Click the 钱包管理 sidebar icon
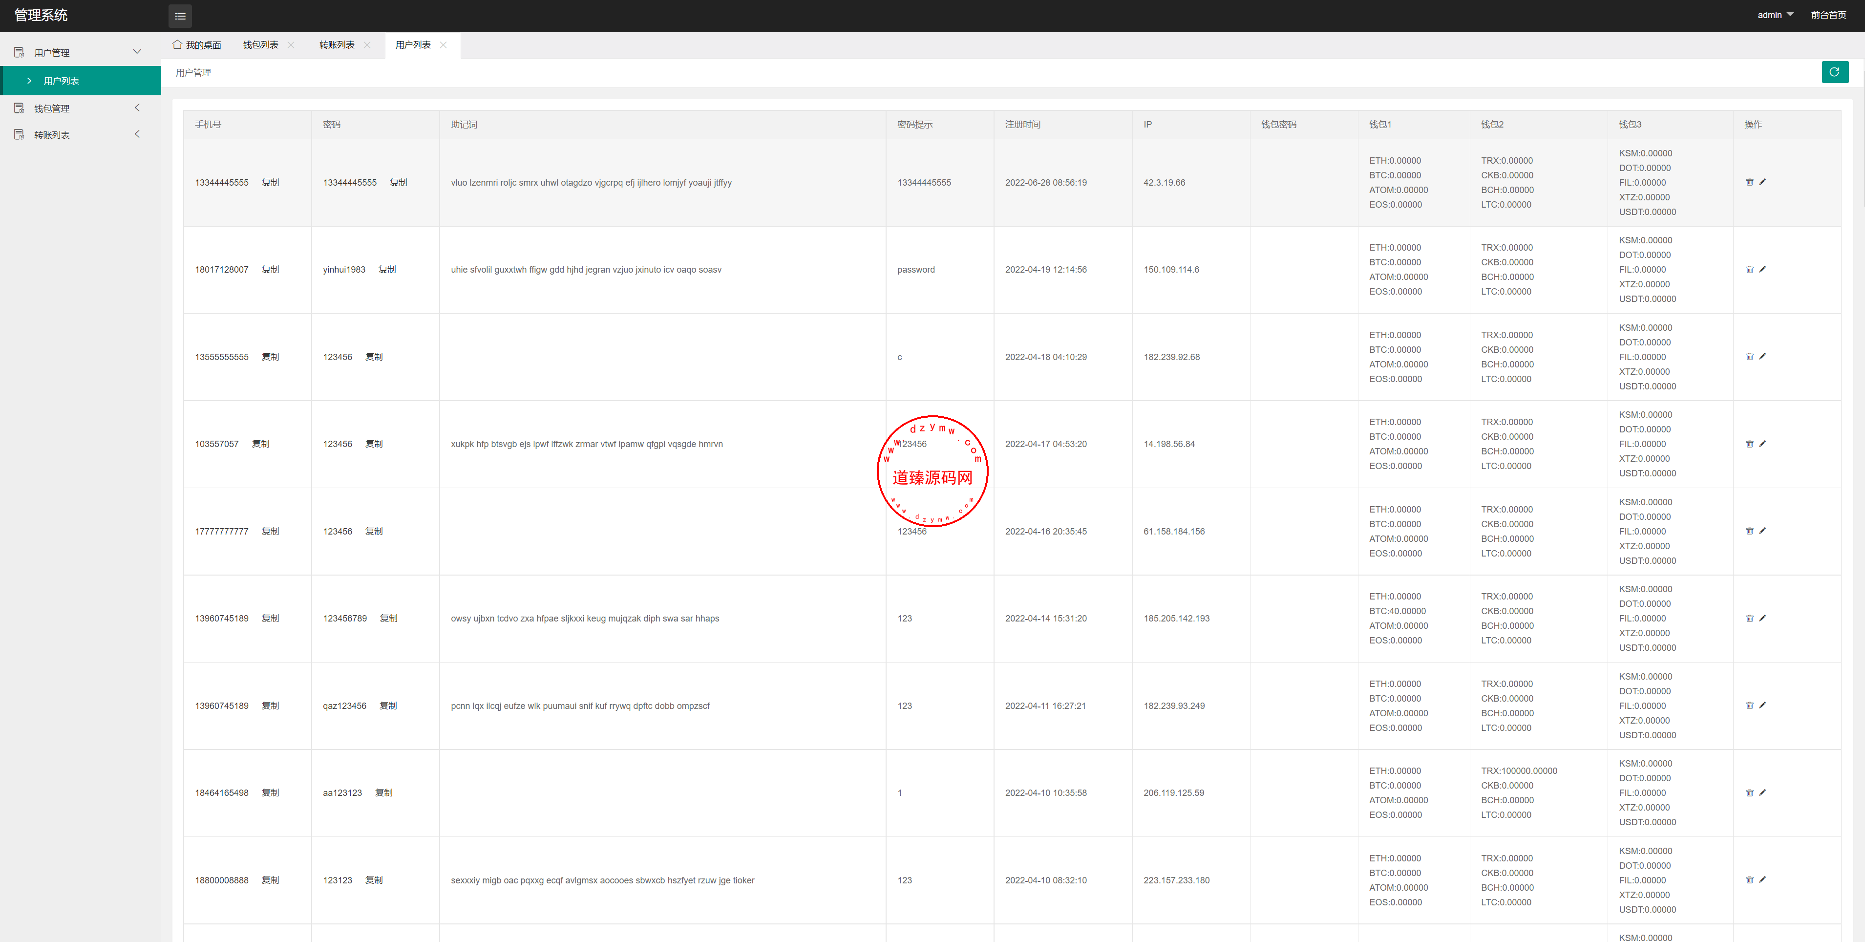1865x942 pixels. click(x=20, y=108)
